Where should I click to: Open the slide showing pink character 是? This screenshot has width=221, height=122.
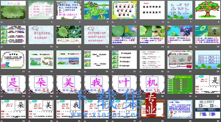13,84
